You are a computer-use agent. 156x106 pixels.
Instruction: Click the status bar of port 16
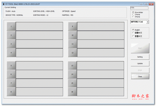tap(100, 92)
